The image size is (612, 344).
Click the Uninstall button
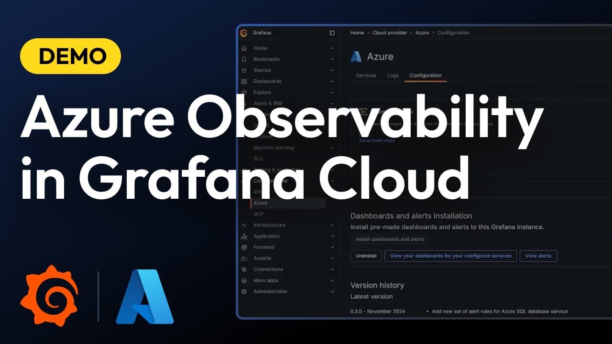click(366, 256)
